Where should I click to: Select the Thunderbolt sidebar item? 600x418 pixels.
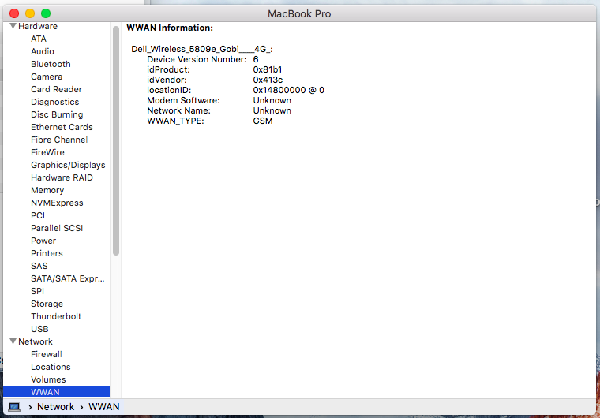pyautogui.click(x=56, y=316)
